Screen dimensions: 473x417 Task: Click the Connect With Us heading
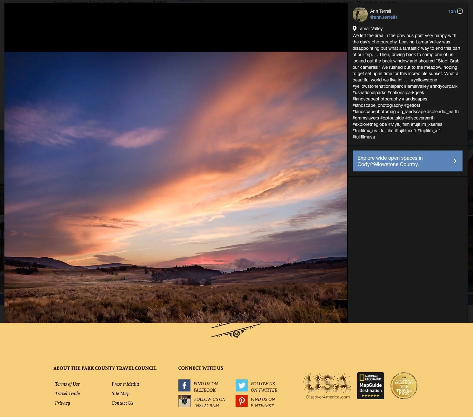coord(201,368)
